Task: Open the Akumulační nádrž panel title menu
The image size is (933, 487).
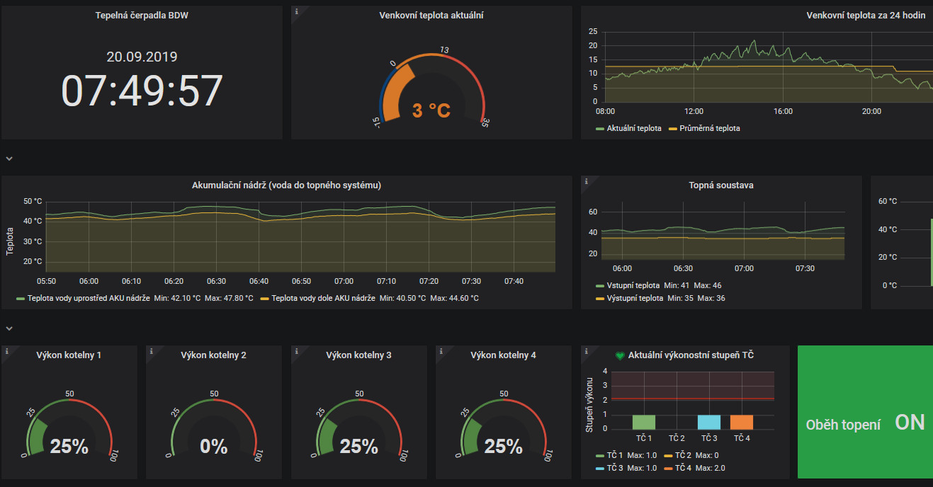Action: click(x=286, y=185)
